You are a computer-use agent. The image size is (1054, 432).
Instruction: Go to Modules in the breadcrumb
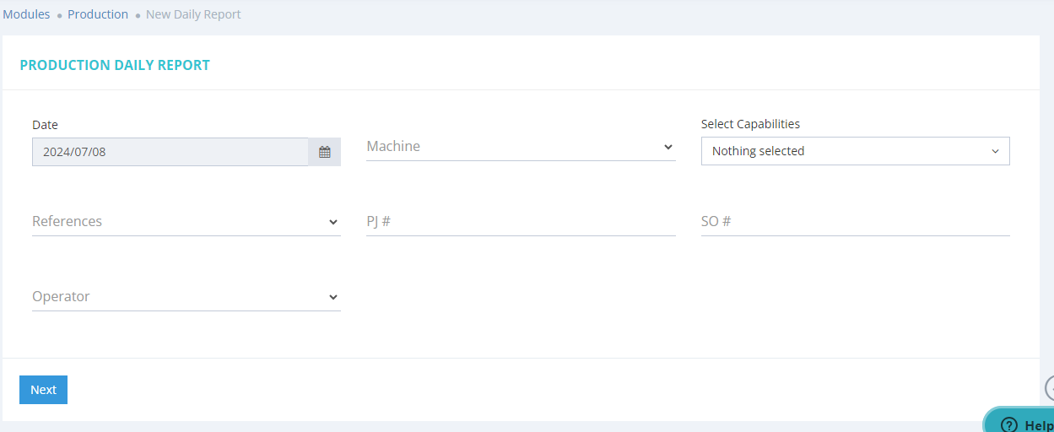pos(26,14)
